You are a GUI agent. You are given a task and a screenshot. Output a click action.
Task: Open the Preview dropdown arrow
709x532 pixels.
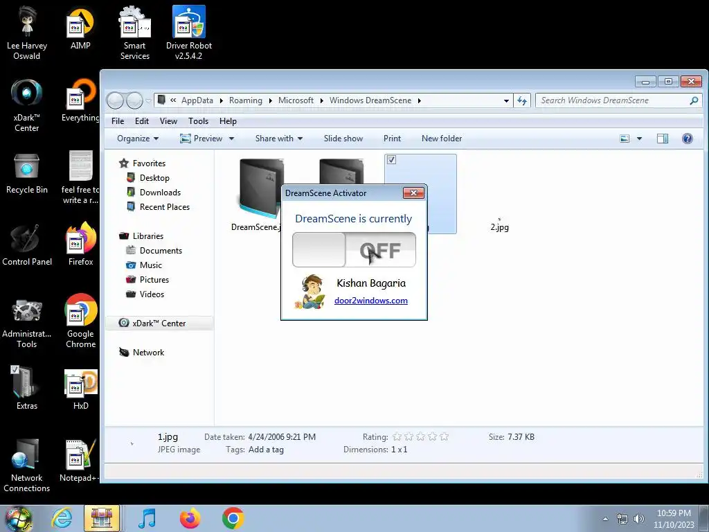(x=231, y=139)
